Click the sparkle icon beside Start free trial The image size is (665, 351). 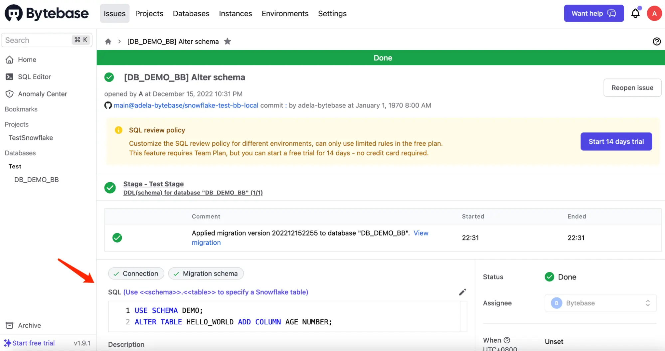pos(7,343)
